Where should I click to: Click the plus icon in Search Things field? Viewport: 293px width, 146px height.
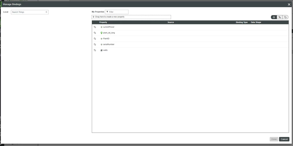click(x=46, y=12)
